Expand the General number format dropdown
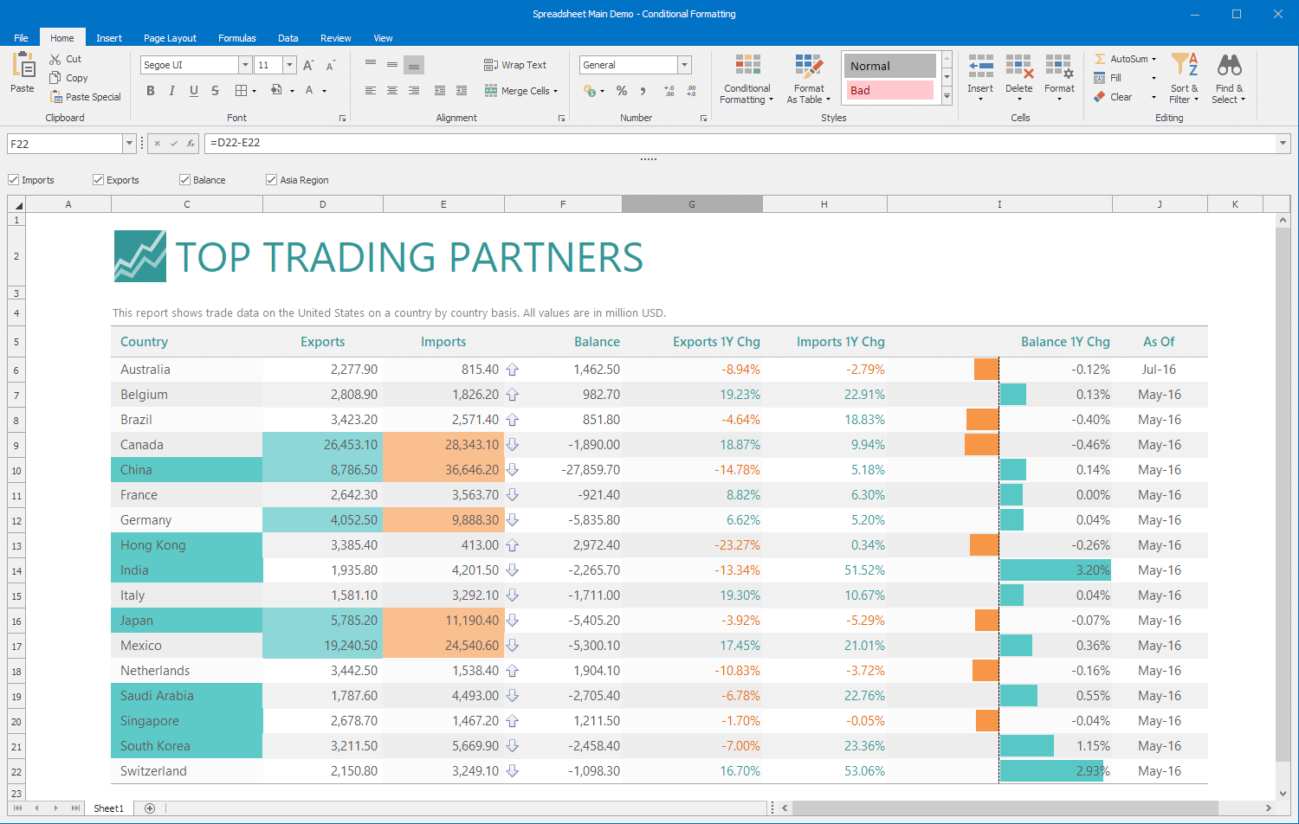 coord(684,65)
